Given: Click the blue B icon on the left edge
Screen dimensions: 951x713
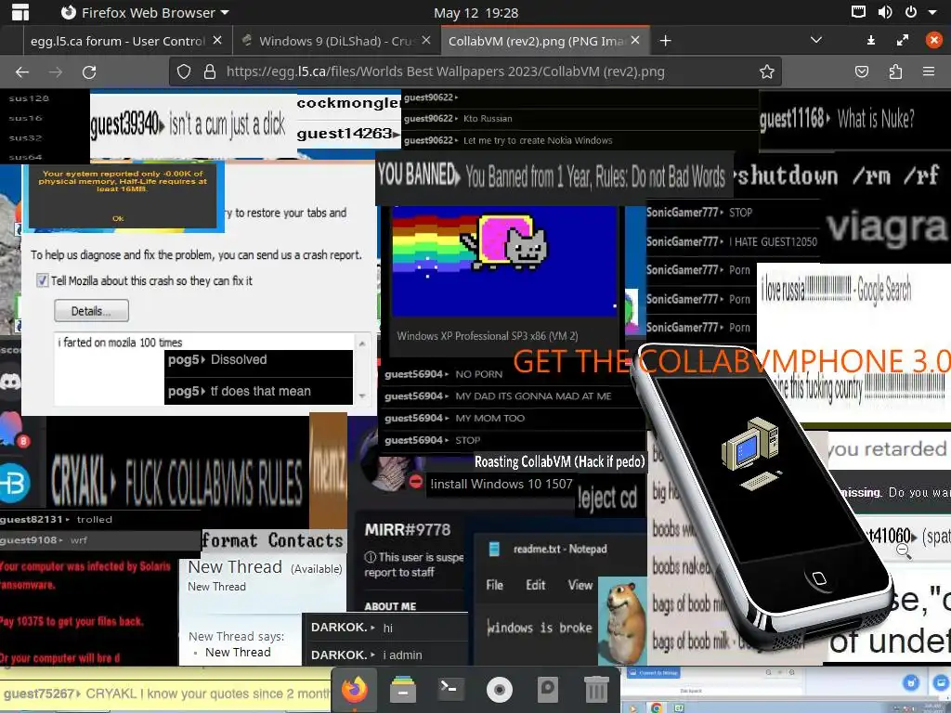Looking at the screenshot, I should click(13, 483).
